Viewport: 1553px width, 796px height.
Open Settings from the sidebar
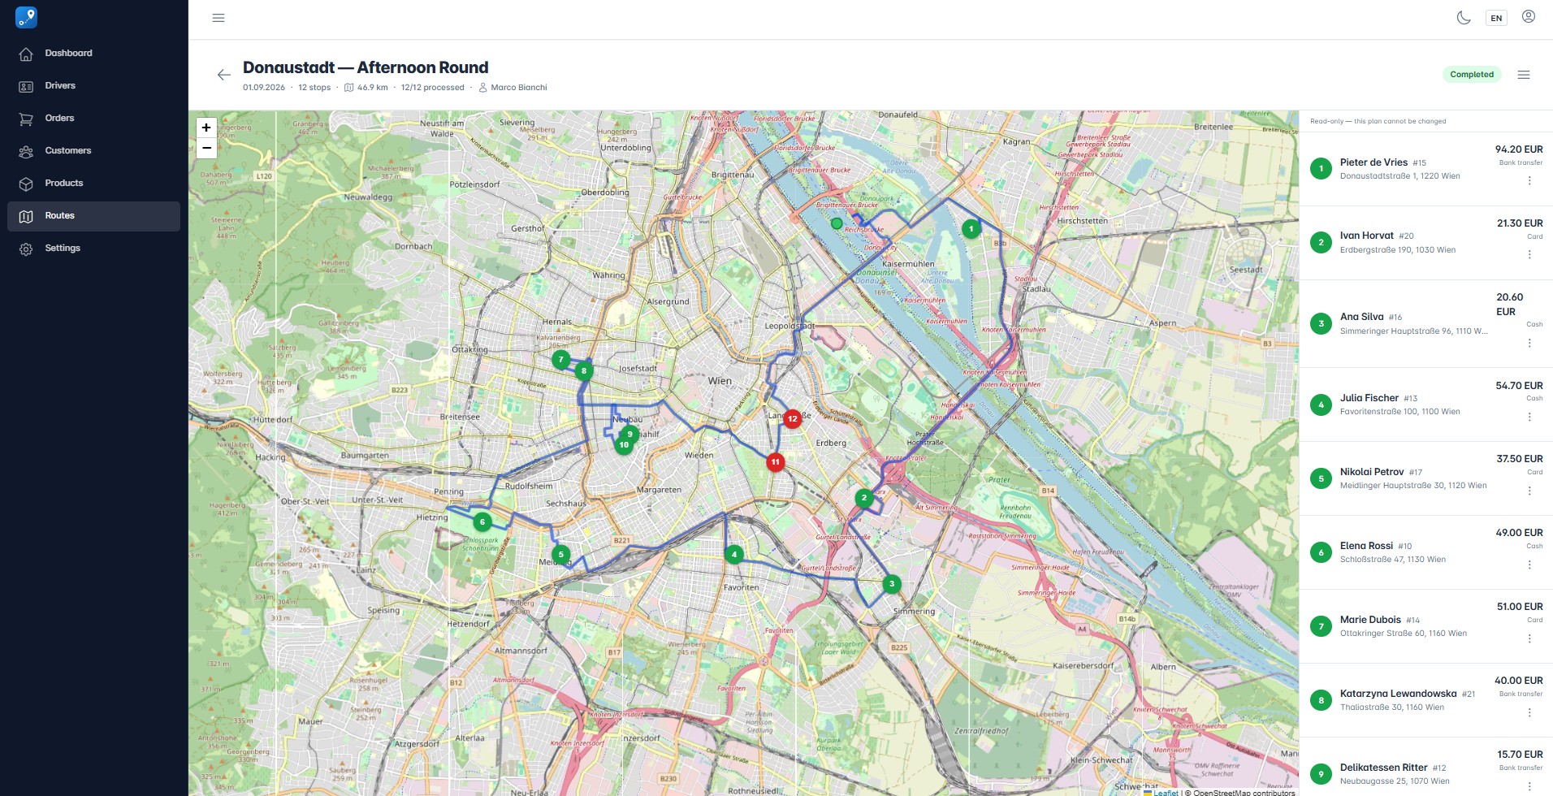click(93, 249)
